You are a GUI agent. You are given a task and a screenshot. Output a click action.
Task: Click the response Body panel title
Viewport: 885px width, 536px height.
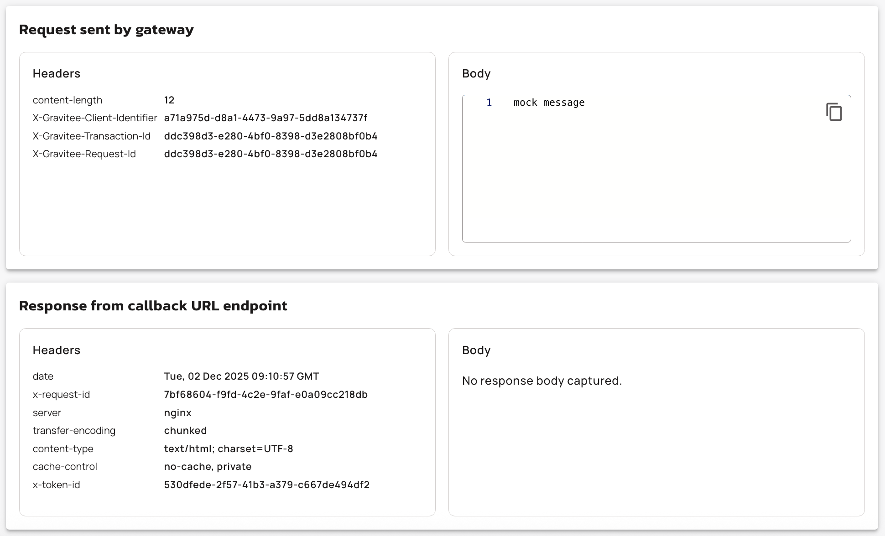[x=476, y=350]
